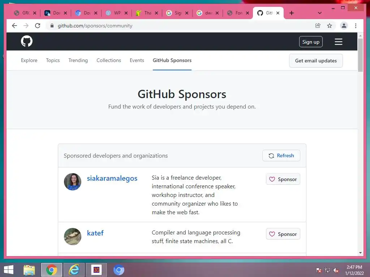Select the GitHub Sponsors navigation tab
Screen dimensions: 370x277
tap(172, 60)
